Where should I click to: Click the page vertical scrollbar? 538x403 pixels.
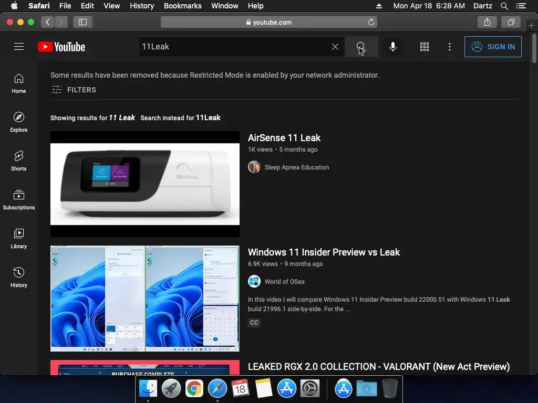click(534, 48)
